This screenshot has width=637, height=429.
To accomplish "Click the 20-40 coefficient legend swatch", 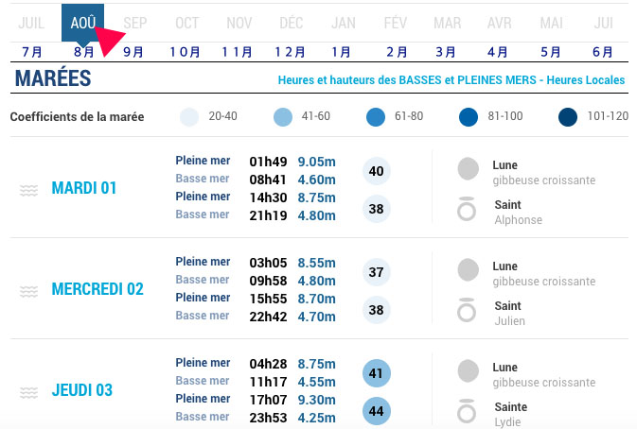I will (x=189, y=117).
